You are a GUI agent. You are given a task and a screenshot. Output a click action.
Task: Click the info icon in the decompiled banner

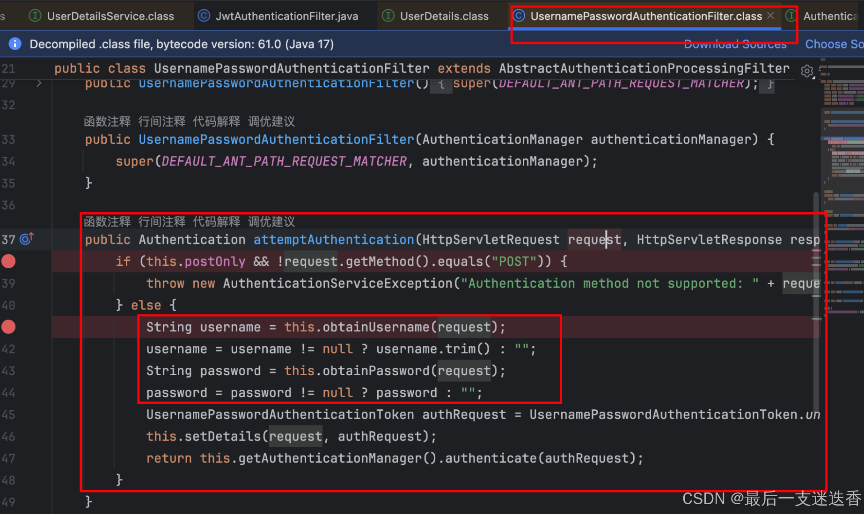(15, 44)
